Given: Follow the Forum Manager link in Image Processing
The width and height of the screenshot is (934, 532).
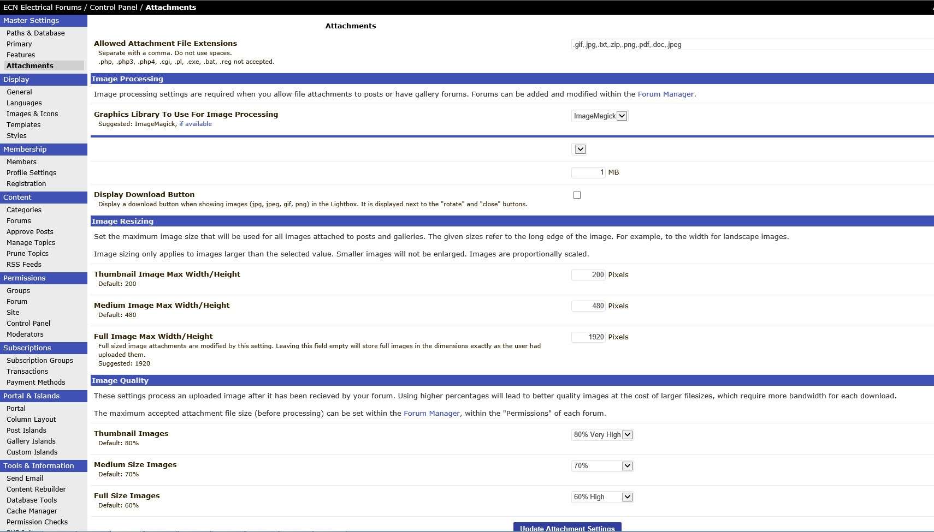Looking at the screenshot, I should pos(665,94).
